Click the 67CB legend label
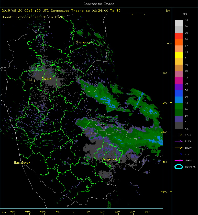198x215 pixels. [188, 135]
